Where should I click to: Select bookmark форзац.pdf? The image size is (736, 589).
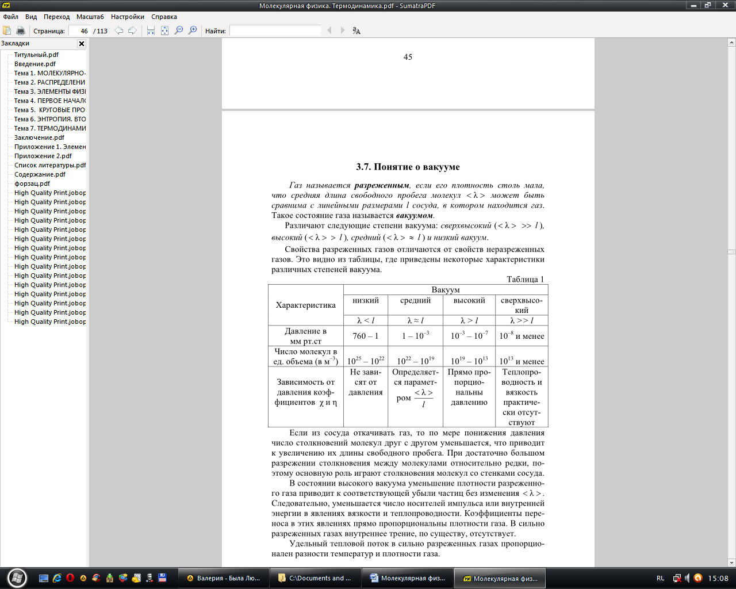tap(32, 183)
